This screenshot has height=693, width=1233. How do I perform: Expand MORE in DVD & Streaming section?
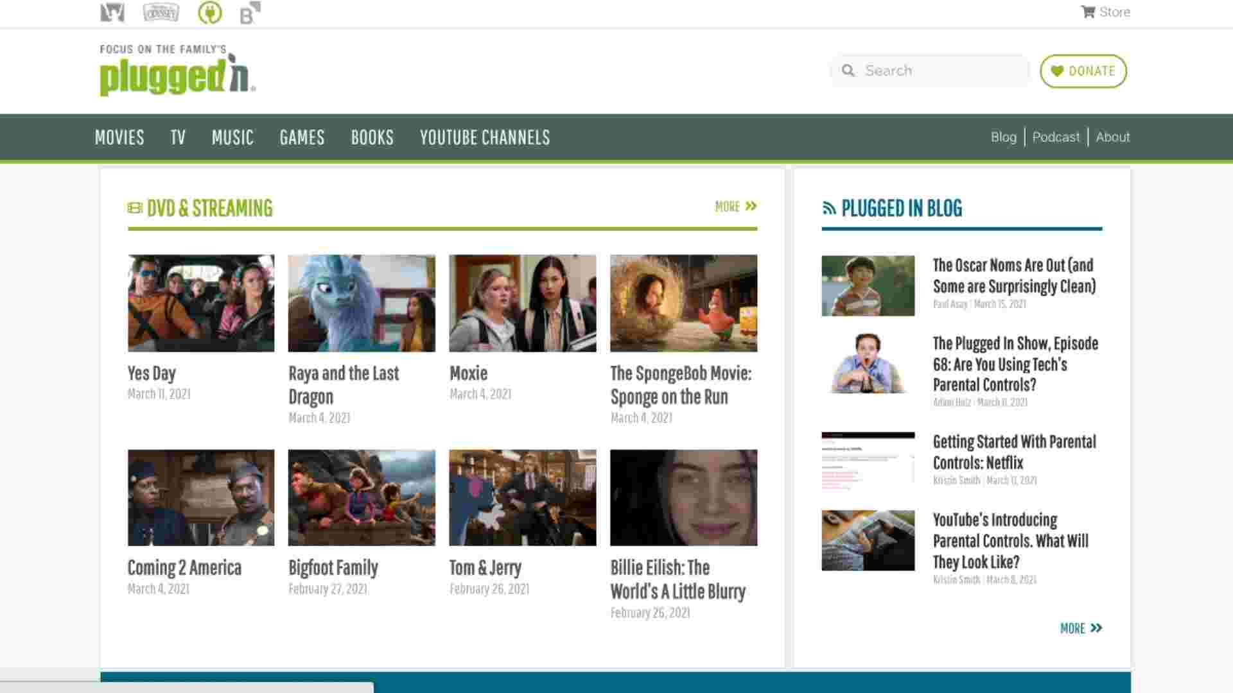click(x=735, y=207)
